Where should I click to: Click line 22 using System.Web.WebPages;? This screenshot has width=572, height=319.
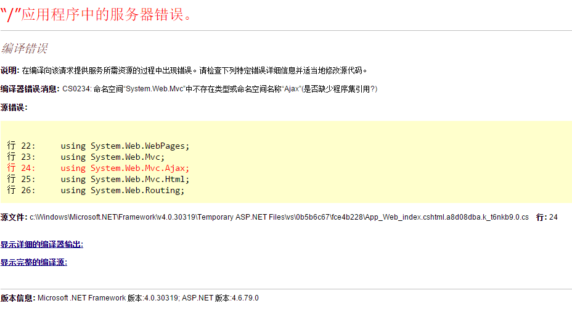[98, 146]
